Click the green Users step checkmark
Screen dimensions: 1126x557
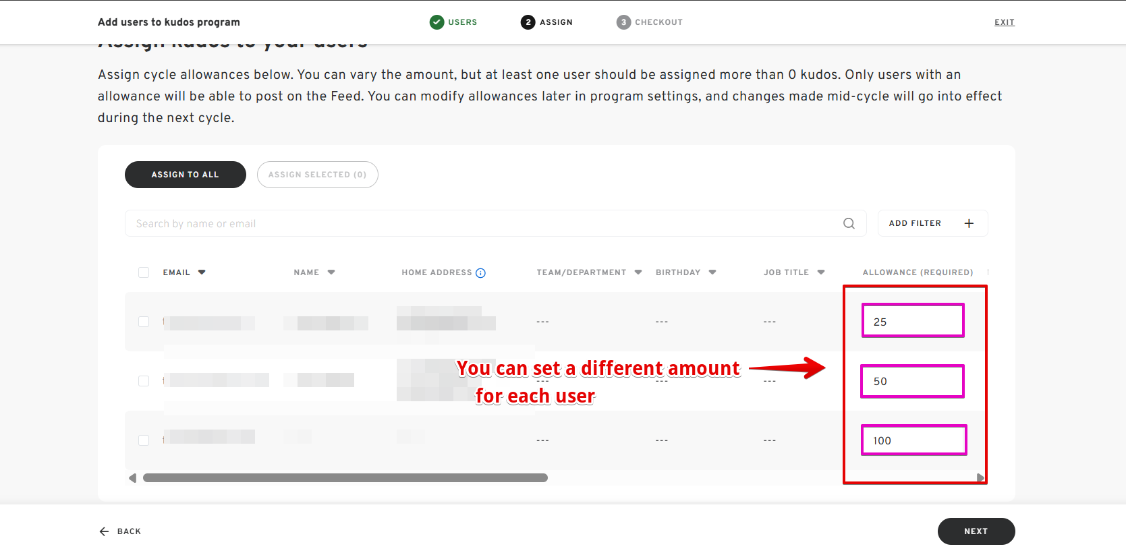437,22
